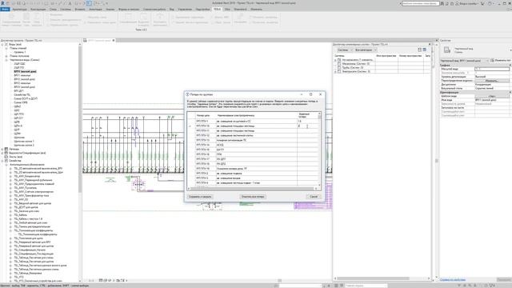Switch to the Архитектура ribbon tab
The image size is (512, 288).
point(19,10)
